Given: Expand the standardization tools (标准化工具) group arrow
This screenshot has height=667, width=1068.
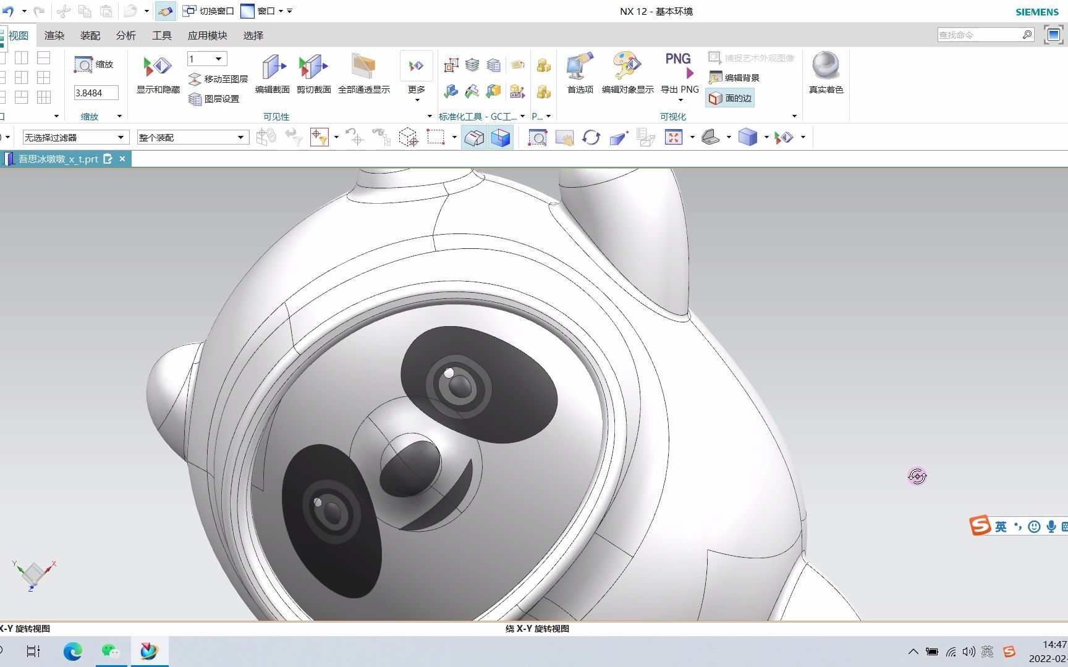Looking at the screenshot, I should pyautogui.click(x=522, y=116).
